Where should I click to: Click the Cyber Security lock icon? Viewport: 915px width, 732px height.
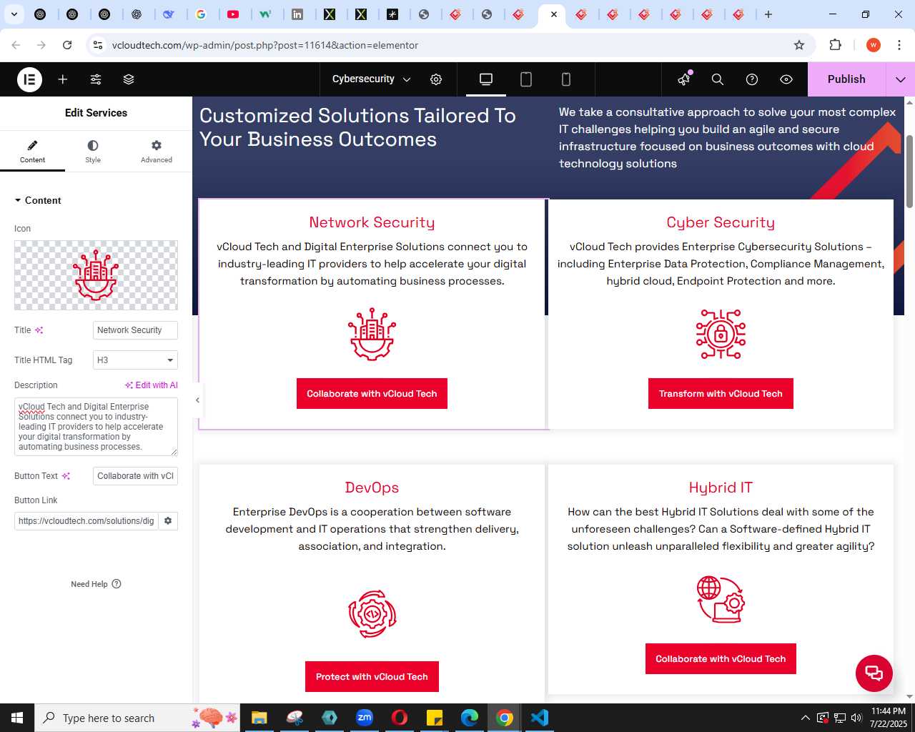(721, 334)
